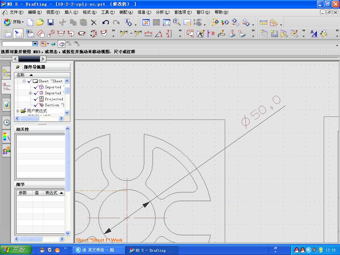This screenshot has width=340, height=255.
Task: Collapse the Sheet tree node
Action: click(x=24, y=81)
